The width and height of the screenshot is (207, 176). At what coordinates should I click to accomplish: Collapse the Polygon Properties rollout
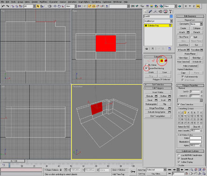point(190,85)
